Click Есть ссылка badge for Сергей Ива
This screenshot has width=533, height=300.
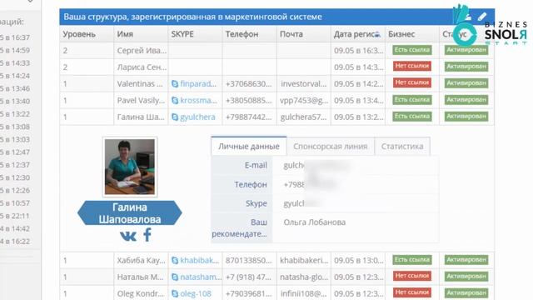coord(412,50)
